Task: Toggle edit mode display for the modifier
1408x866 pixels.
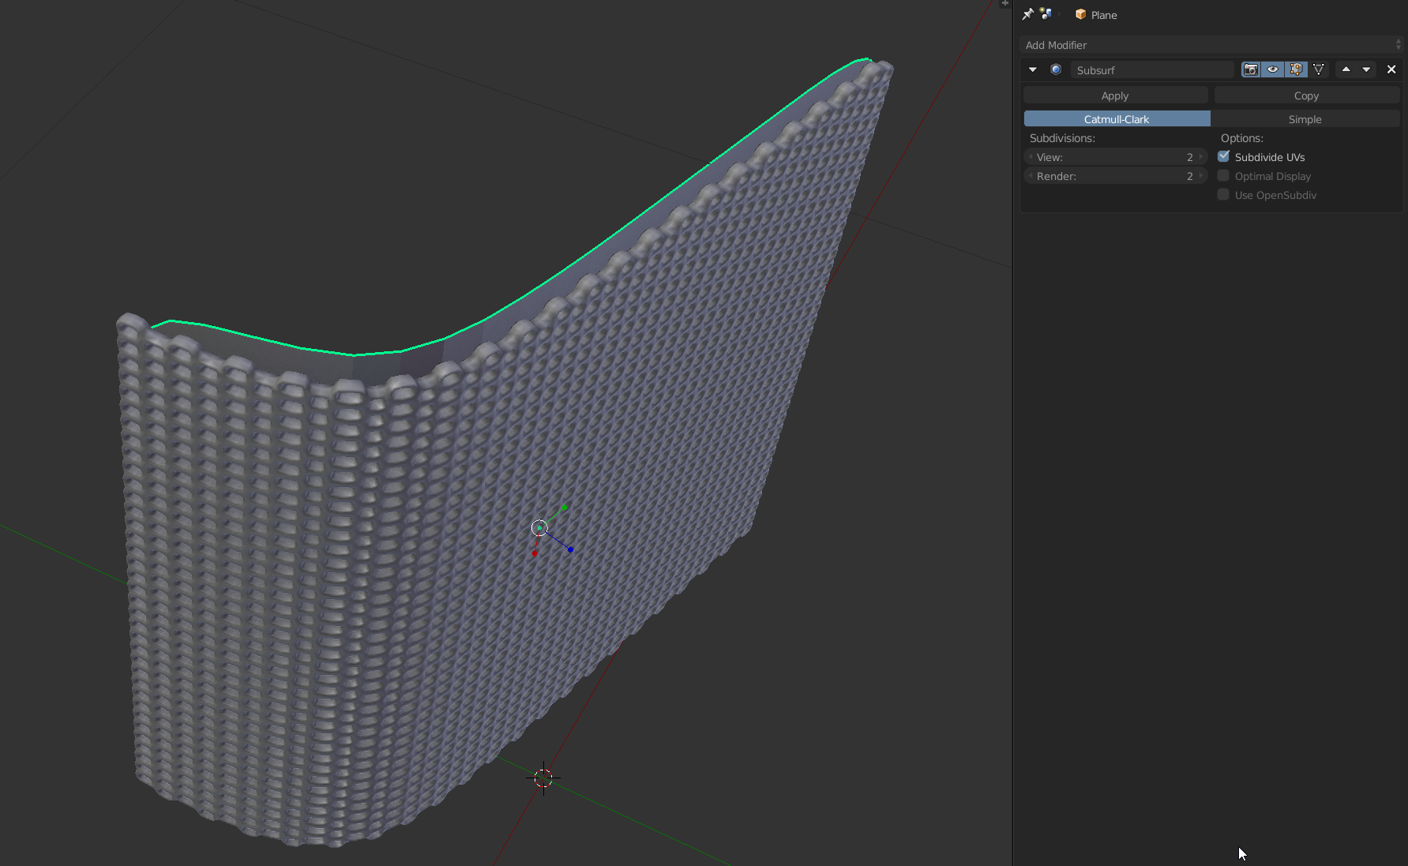Action: tap(1296, 69)
